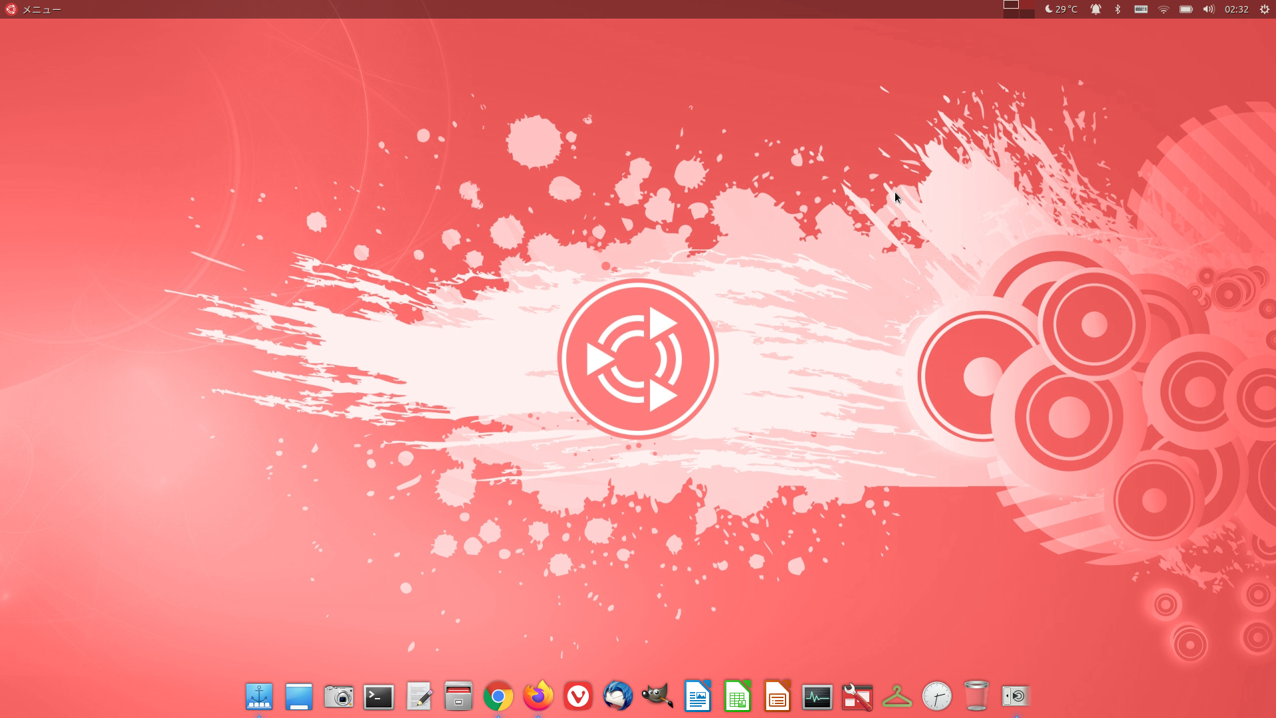Open the Wi-Fi network indicator
This screenshot has height=718, width=1276.
(x=1164, y=9)
